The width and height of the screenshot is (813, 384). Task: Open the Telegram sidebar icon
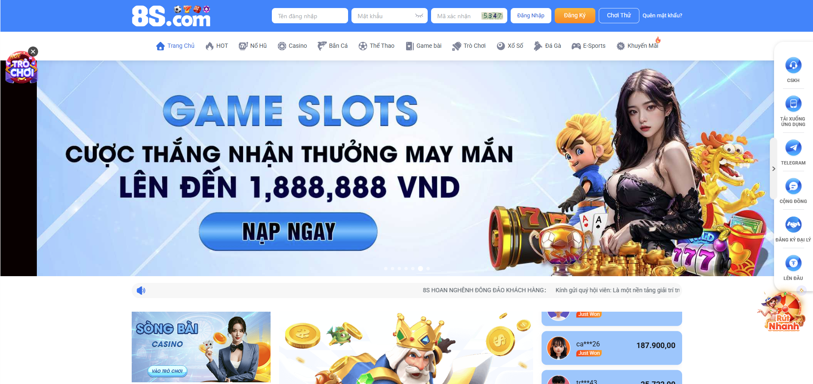point(793,148)
